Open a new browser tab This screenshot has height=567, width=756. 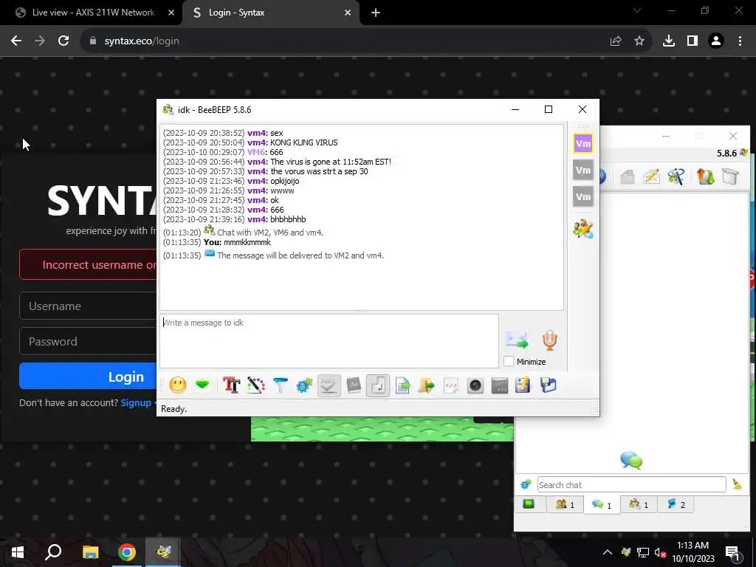[376, 13]
